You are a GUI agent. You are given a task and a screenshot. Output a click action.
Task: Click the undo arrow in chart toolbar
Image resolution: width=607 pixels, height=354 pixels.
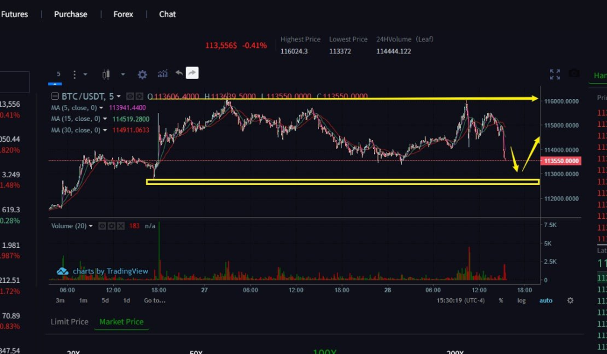(179, 74)
